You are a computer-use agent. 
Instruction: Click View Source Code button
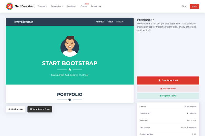pos(40,109)
